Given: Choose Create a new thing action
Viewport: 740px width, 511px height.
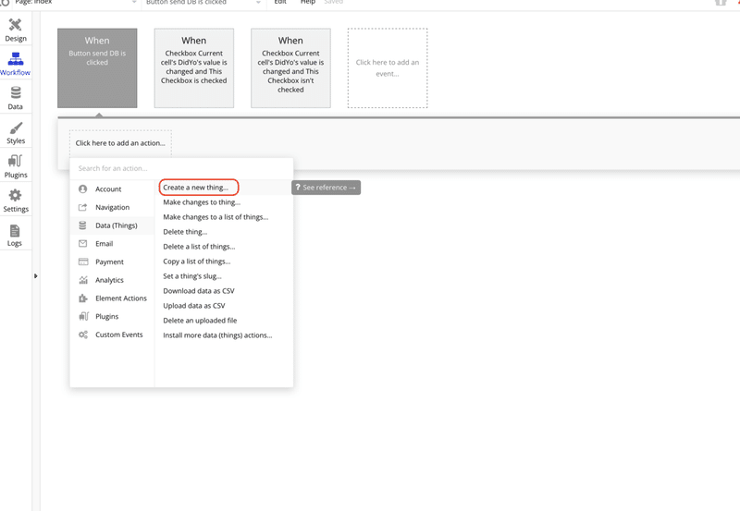Looking at the screenshot, I should [196, 188].
